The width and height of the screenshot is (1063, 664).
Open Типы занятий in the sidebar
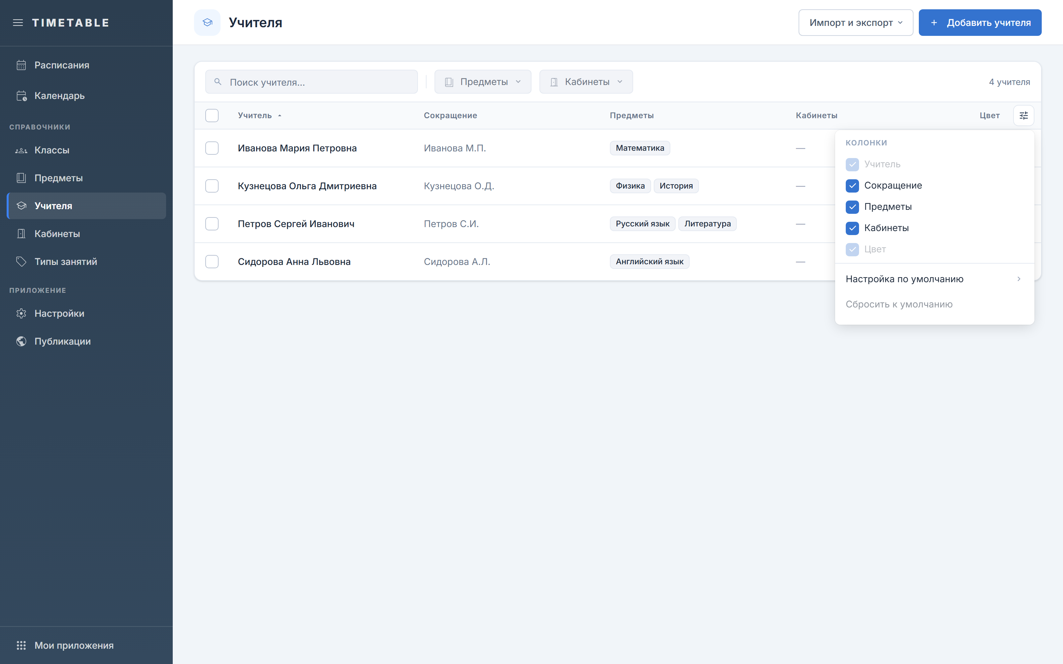click(86, 262)
